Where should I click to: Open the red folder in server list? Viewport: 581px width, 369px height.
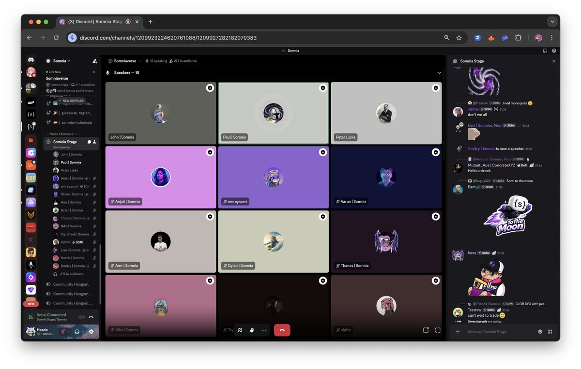pyautogui.click(x=31, y=140)
